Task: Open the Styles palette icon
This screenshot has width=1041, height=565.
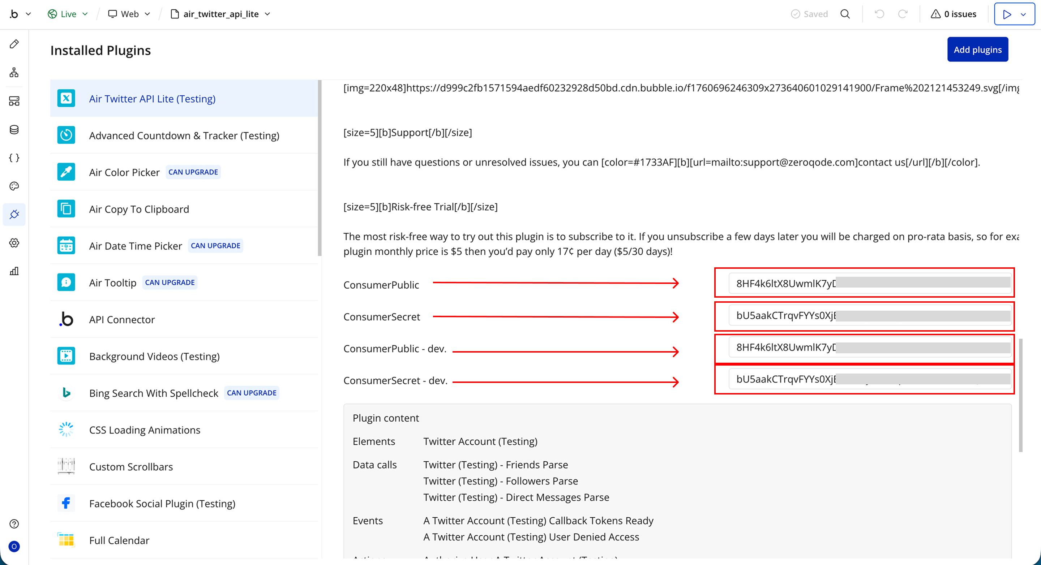Action: (14, 186)
